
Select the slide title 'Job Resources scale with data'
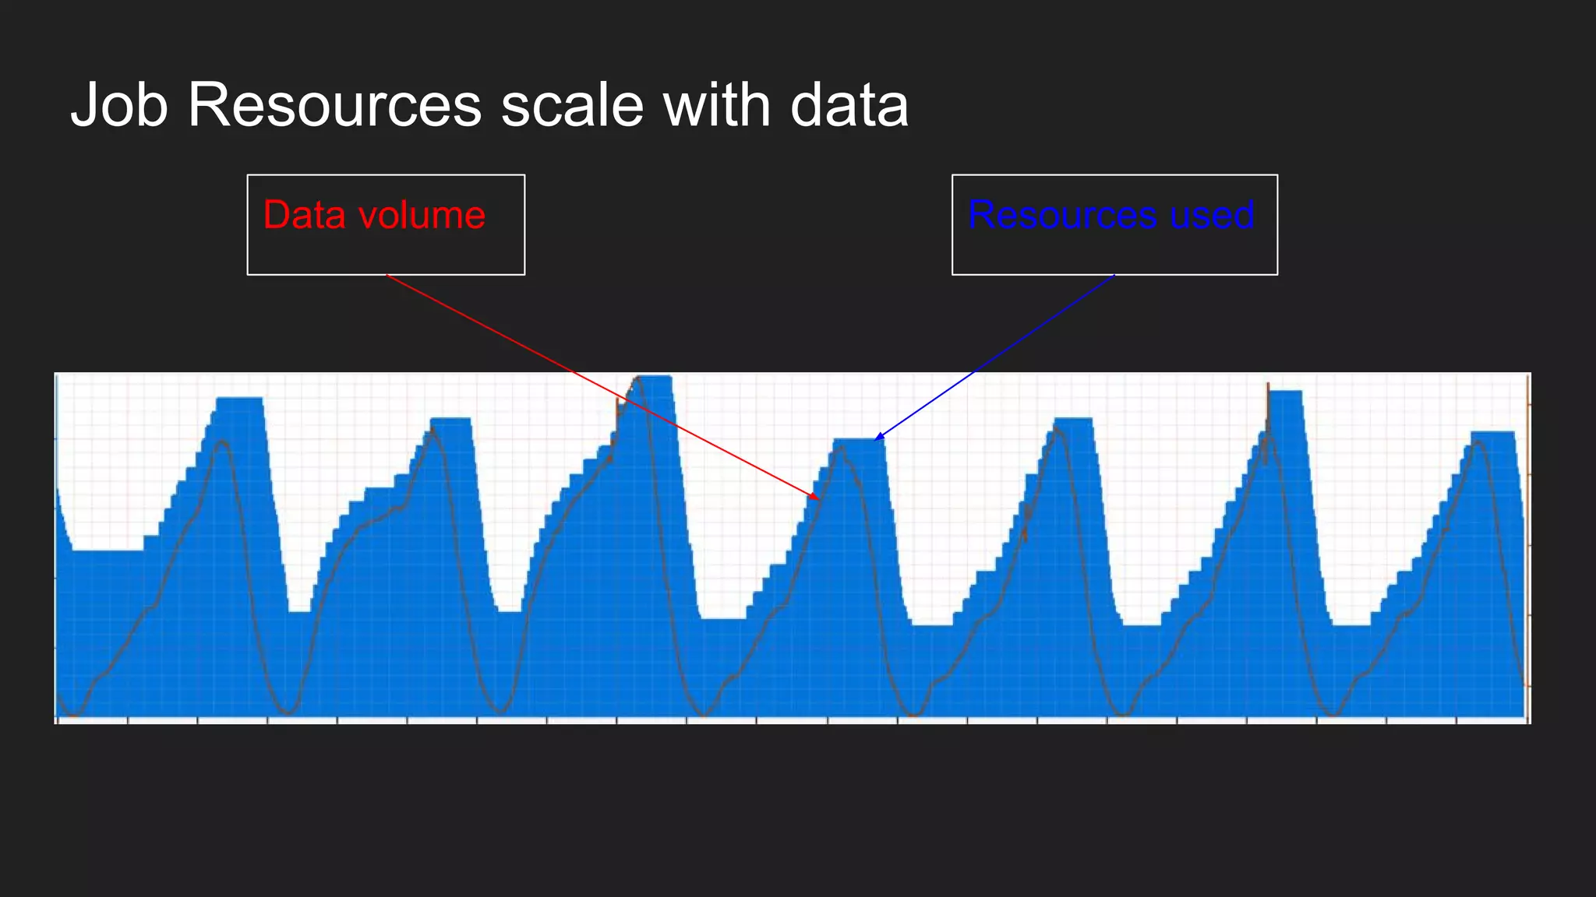(x=489, y=105)
